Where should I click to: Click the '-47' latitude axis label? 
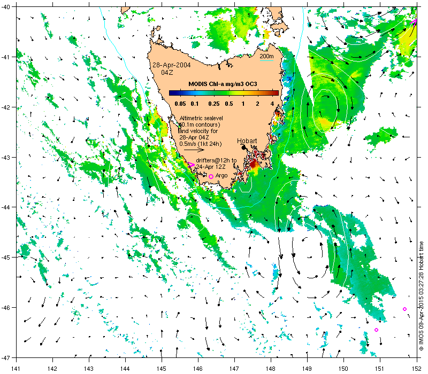(5, 357)
